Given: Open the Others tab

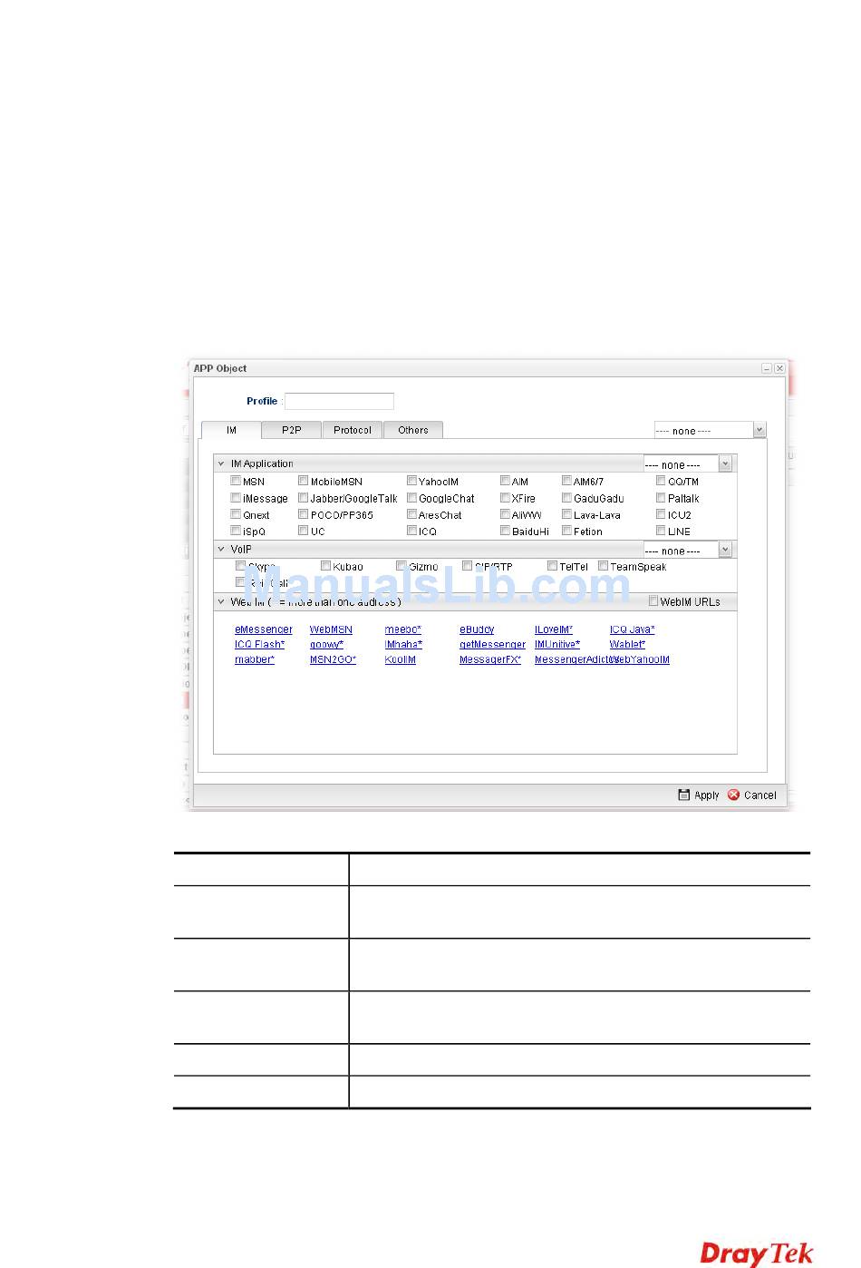Looking at the screenshot, I should tap(413, 430).
